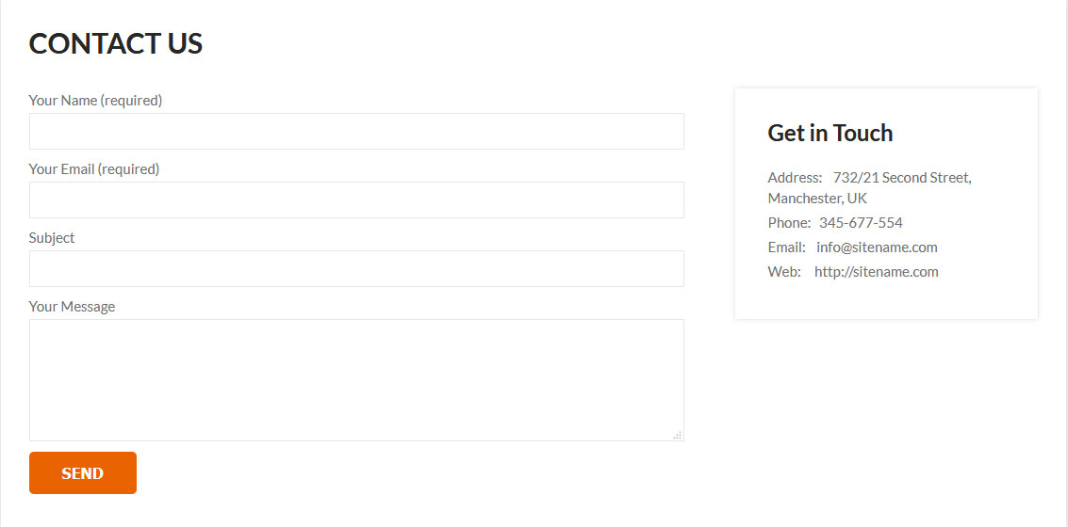Open the http://sitename.com web link
The width and height of the screenshot is (1068, 527).
[876, 272]
